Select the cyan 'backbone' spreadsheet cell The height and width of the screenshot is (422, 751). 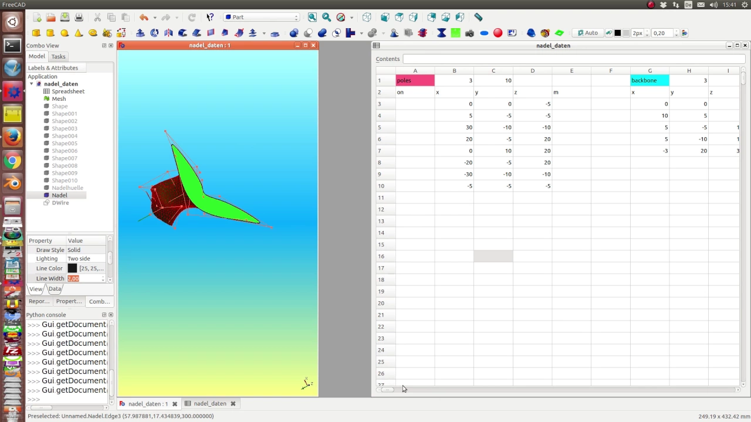649,80
